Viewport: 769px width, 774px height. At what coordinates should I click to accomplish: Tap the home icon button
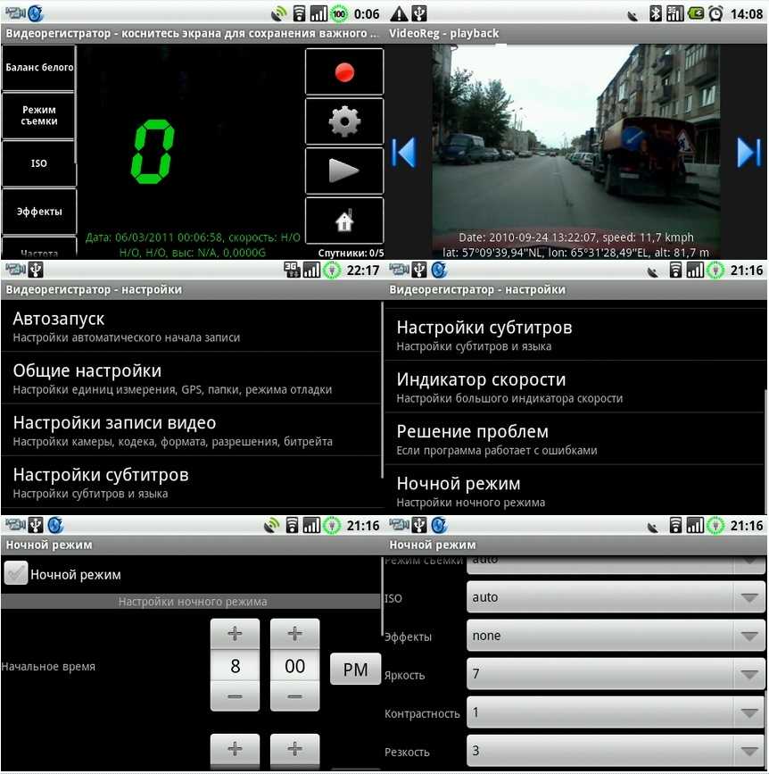344,221
